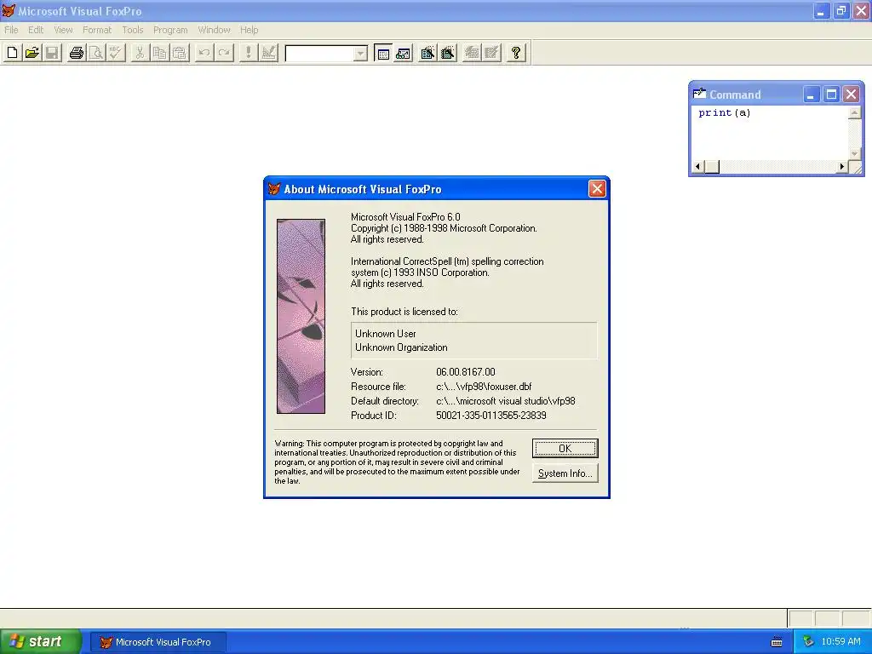Click the Start button

(40, 642)
